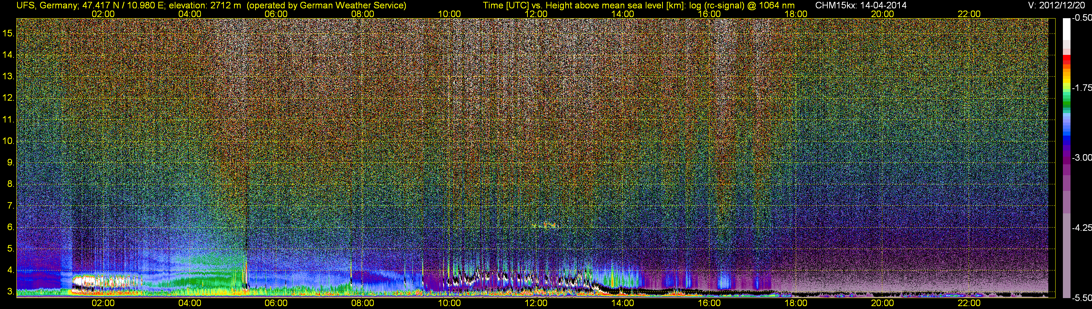This screenshot has height=309, width=1092.
Task: Select the 08:00 tick label above the plot
Action: [363, 14]
